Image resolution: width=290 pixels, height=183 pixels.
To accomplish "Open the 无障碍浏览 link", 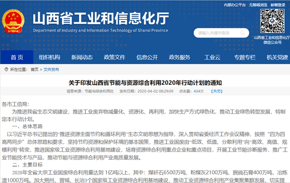I will point(258,5).
